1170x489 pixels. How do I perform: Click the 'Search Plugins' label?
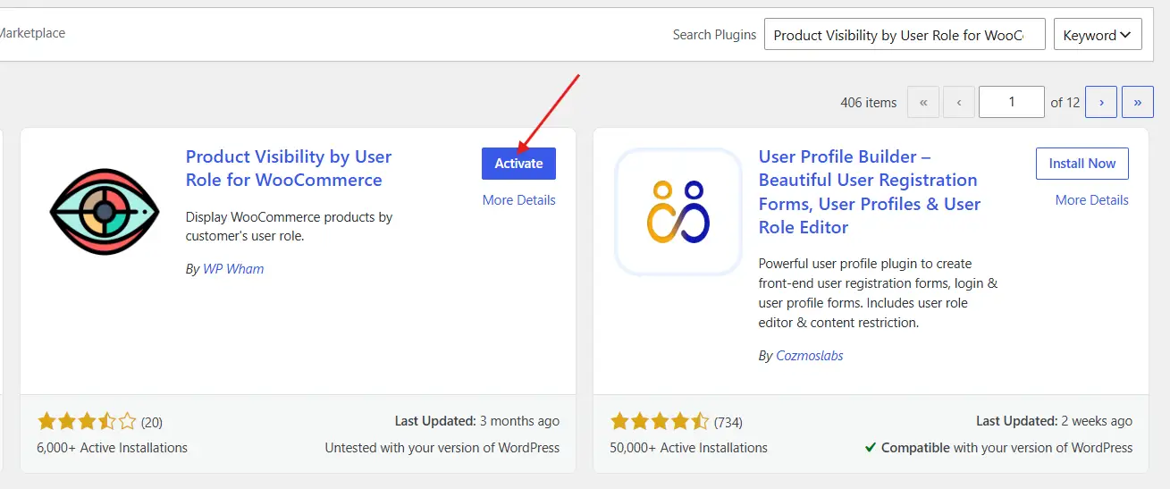coord(714,35)
